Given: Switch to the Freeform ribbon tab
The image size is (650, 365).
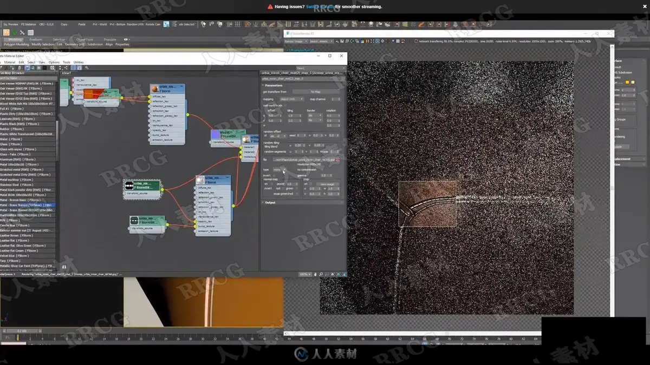Looking at the screenshot, I should (x=36, y=39).
